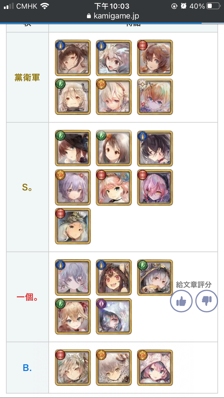Open green-element witch hat character in S tier
Image resolution: width=224 pixels, height=398 pixels.
click(73, 148)
